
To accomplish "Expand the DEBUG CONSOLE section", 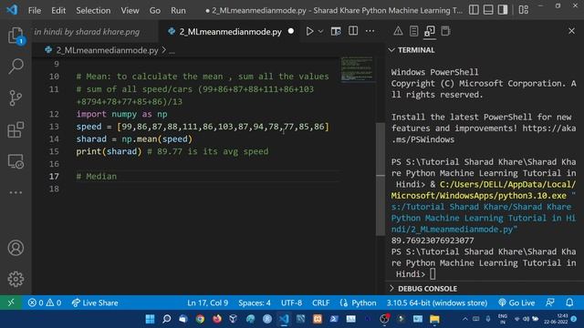I will 427,289.
